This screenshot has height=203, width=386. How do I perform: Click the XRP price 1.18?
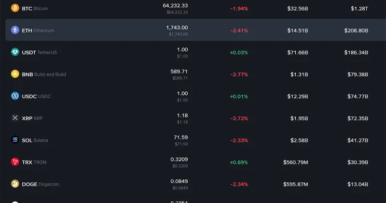click(x=182, y=116)
